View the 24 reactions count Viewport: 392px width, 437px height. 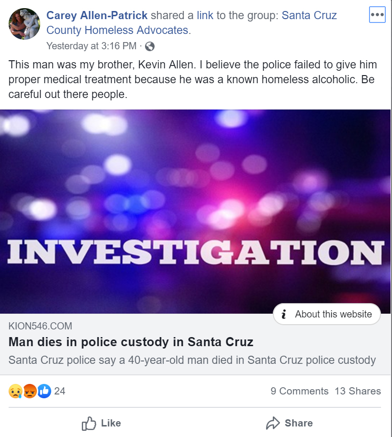point(60,391)
